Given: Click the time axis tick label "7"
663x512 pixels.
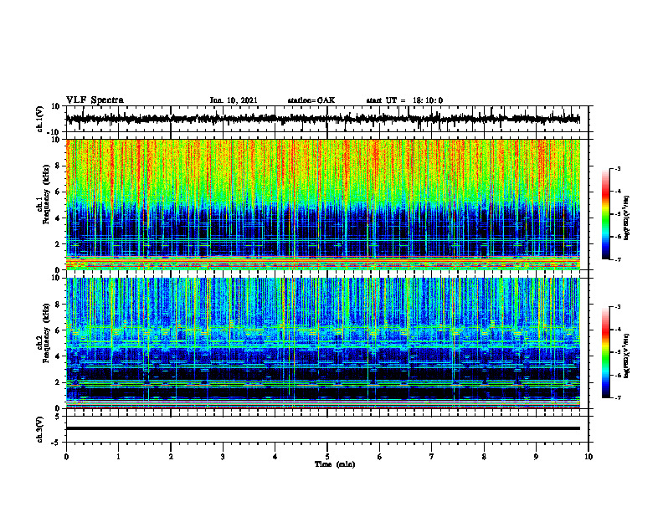Looking at the screenshot, I should coord(432,457).
